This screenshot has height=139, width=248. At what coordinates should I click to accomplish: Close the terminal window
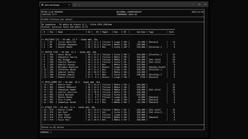205,4
